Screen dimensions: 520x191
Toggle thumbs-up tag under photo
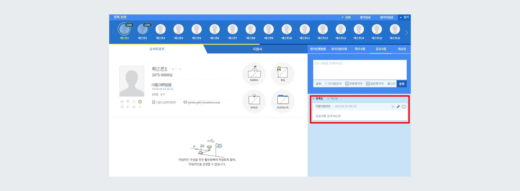(122, 101)
